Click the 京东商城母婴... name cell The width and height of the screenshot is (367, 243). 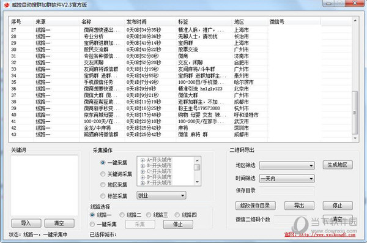click(x=102, y=115)
